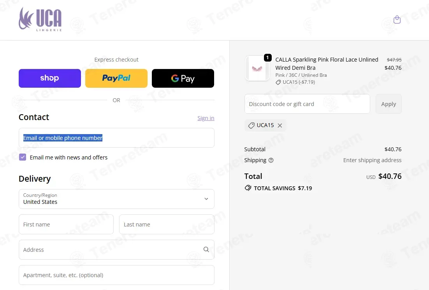Click the CALLA bra product thumbnail
429x290 pixels.
[257, 68]
